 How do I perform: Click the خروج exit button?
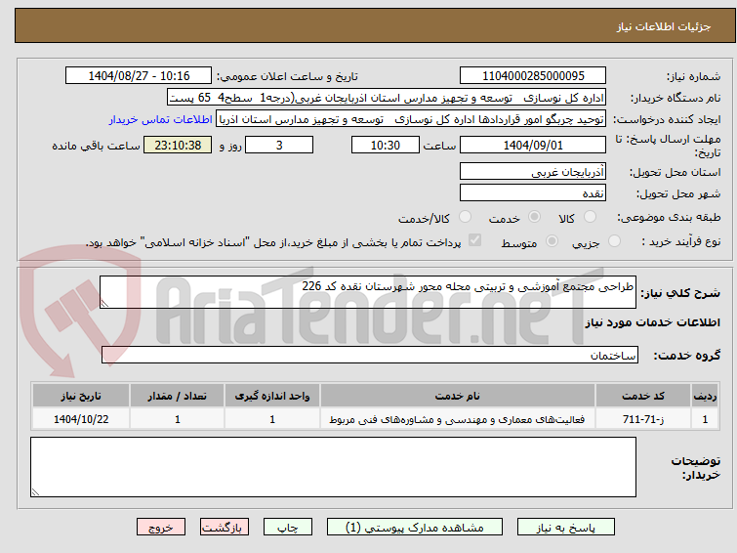[161, 528]
